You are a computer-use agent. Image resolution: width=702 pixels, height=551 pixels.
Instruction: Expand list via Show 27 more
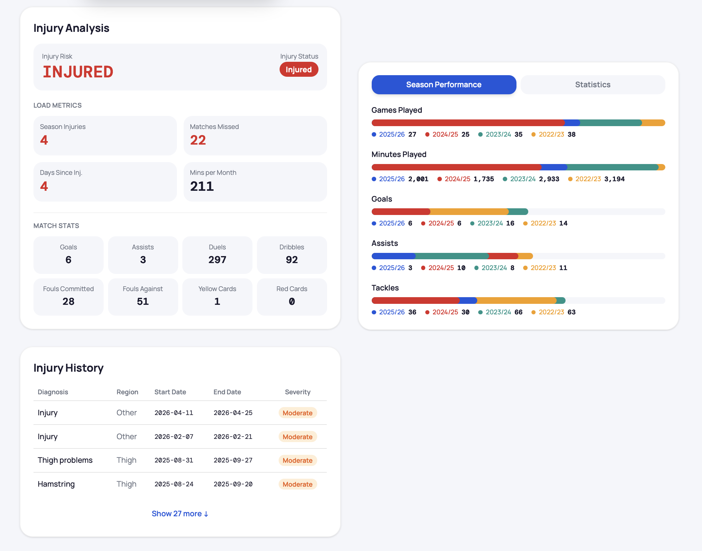click(180, 514)
